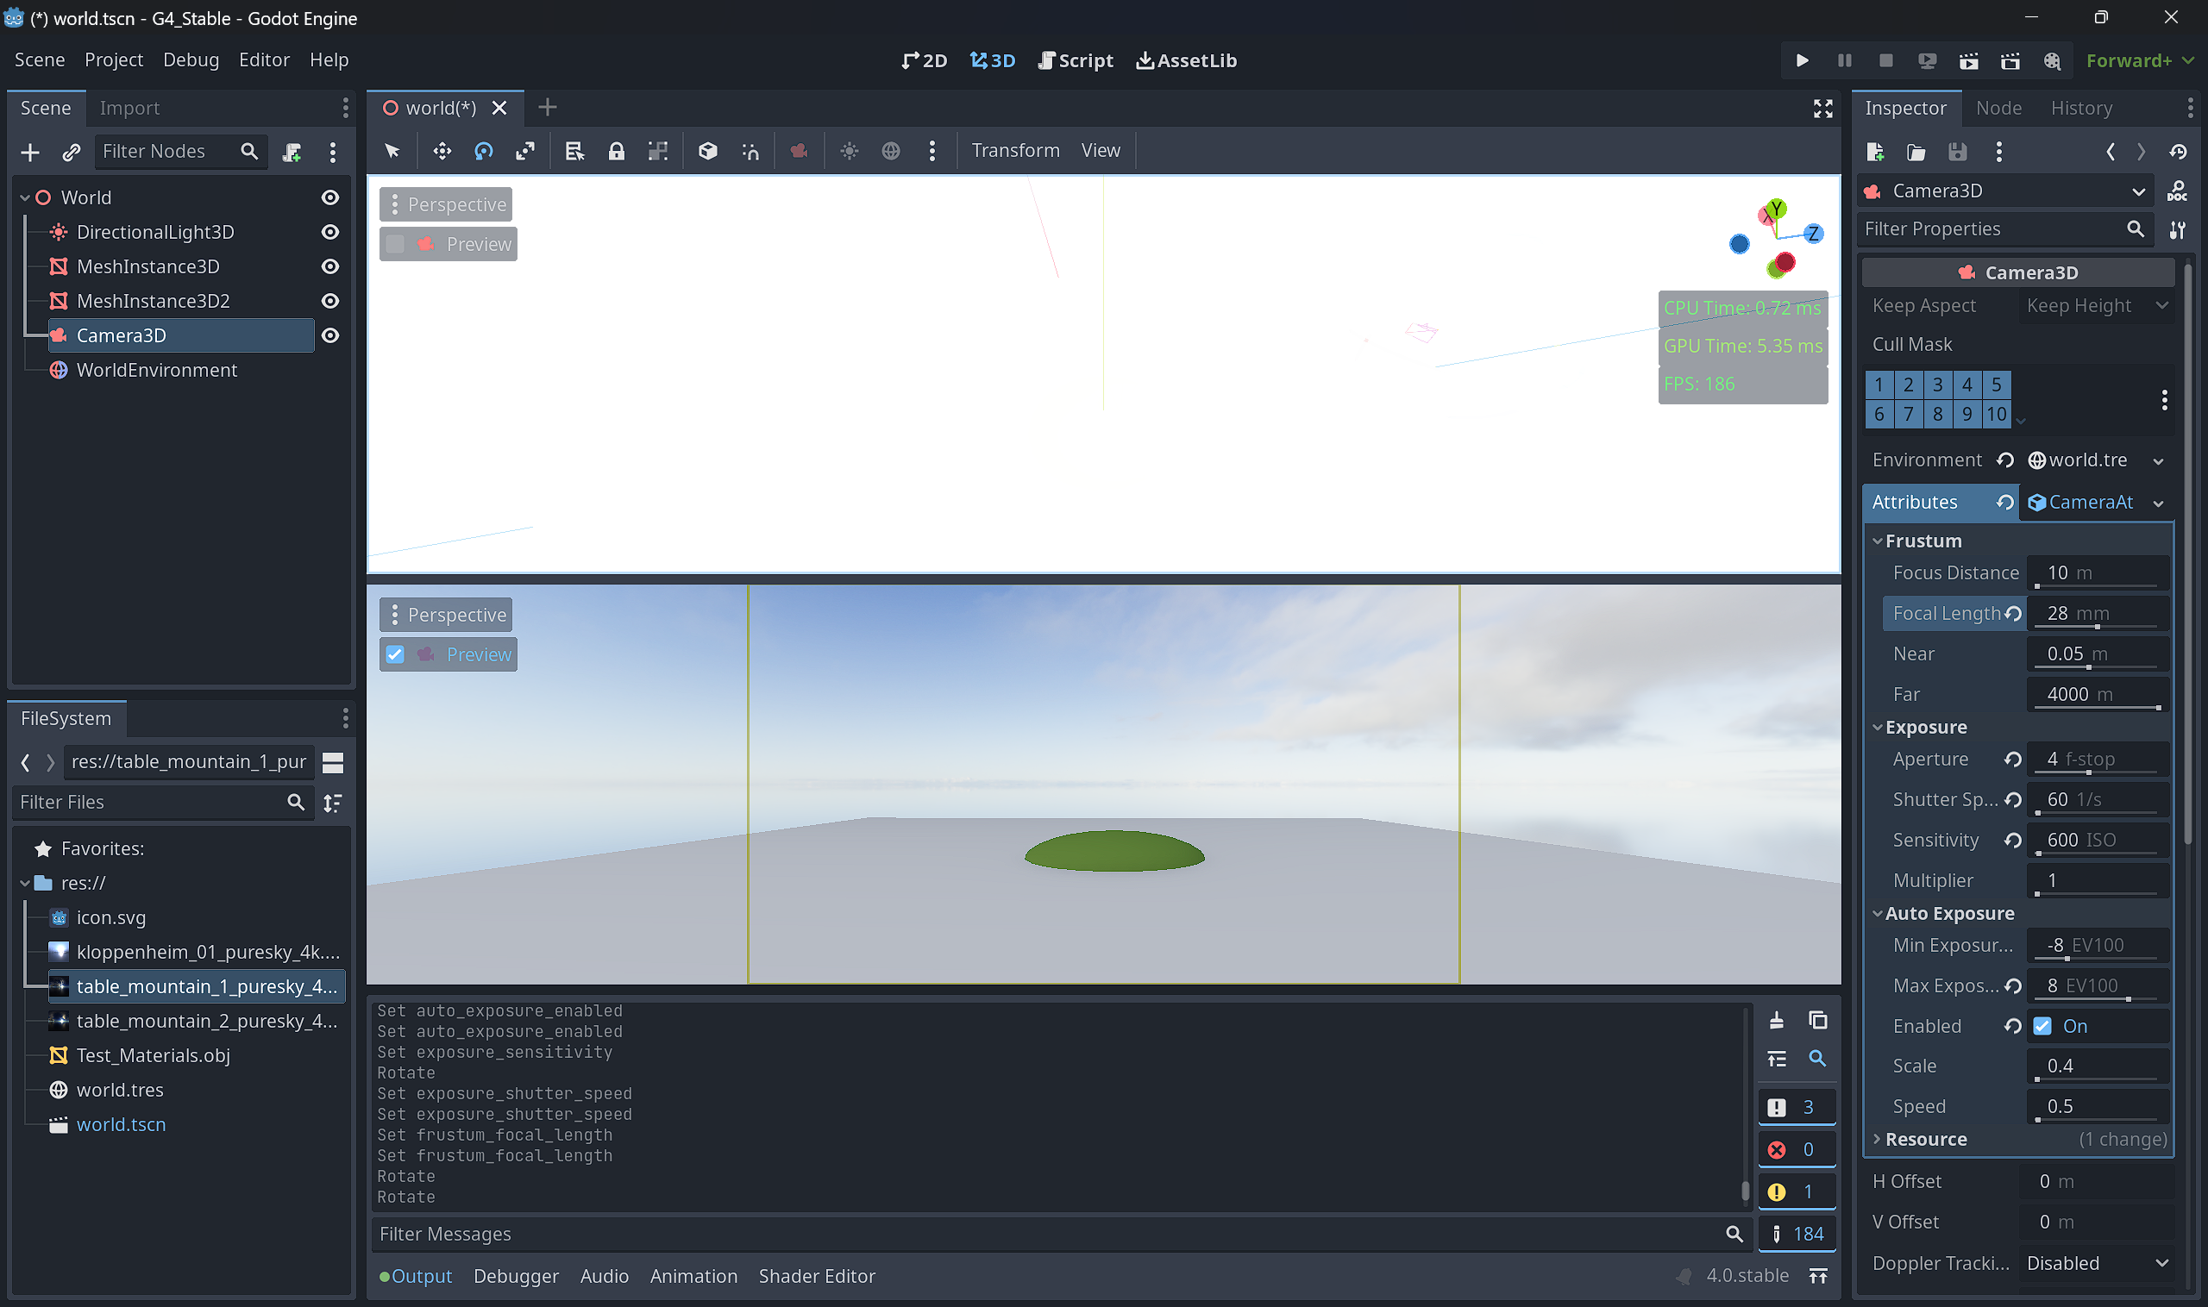Lock the selected node using the toolbar lock icon
2208x1307 pixels.
tap(617, 151)
